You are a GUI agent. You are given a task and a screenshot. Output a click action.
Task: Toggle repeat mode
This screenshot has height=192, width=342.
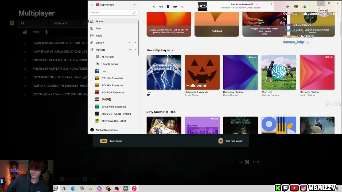pos(182,7)
